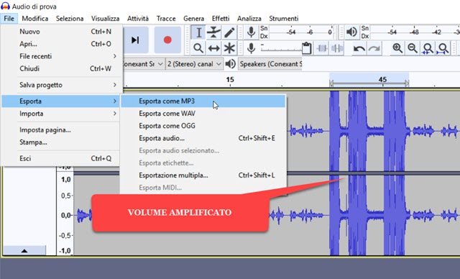Screen dimensions: 460x279
Task: Click the Zoom Out magnifier
Action: tap(413, 48)
